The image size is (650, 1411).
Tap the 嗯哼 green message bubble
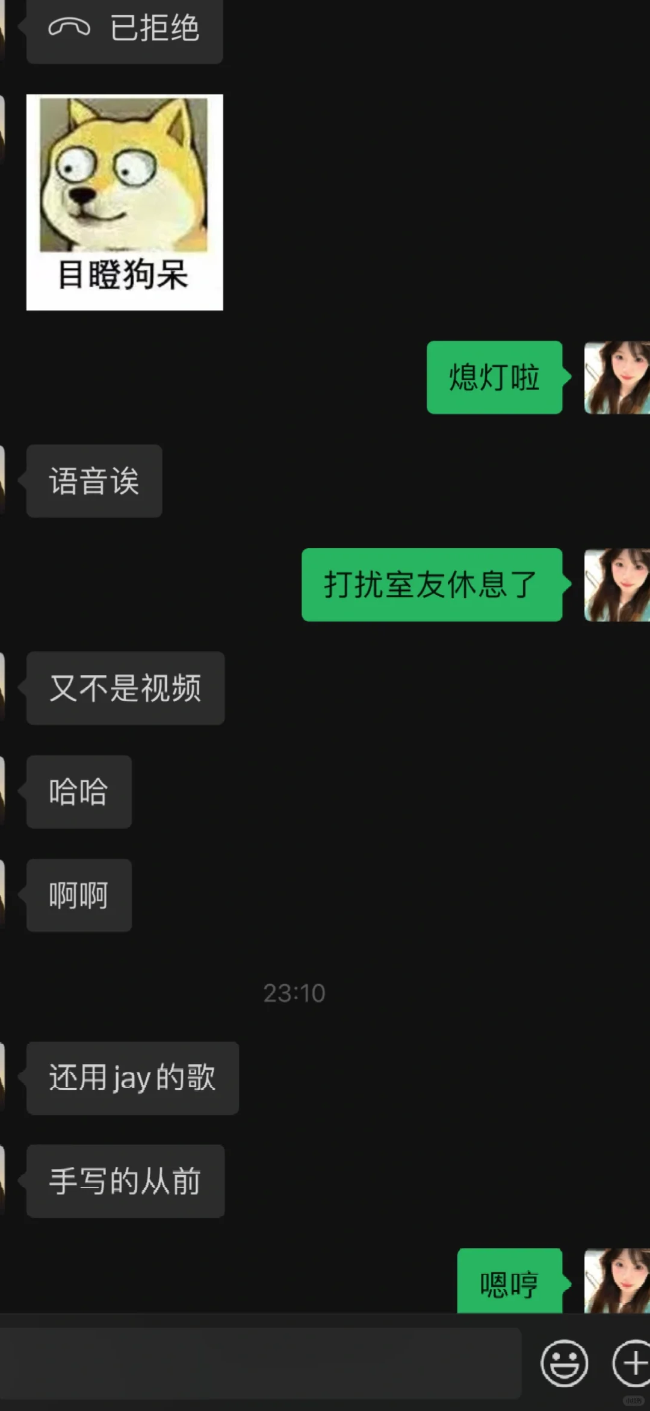pos(510,1281)
